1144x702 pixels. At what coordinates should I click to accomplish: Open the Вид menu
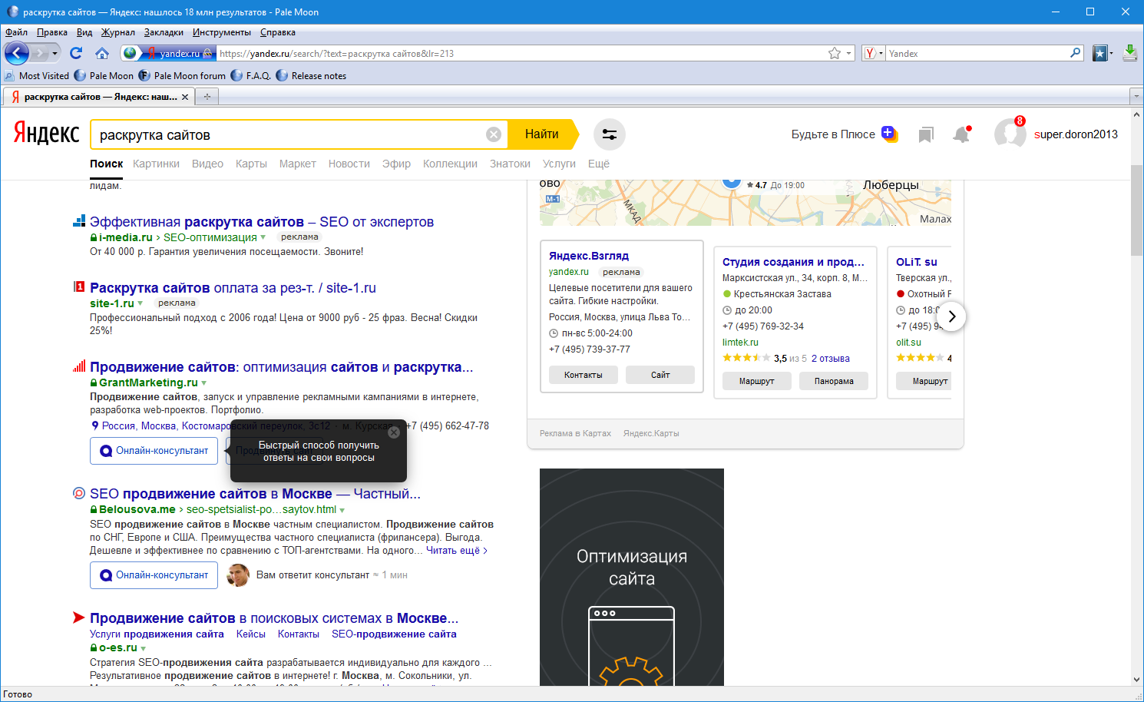(x=84, y=32)
